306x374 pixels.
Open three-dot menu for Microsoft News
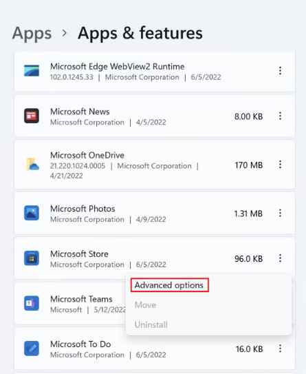click(281, 116)
